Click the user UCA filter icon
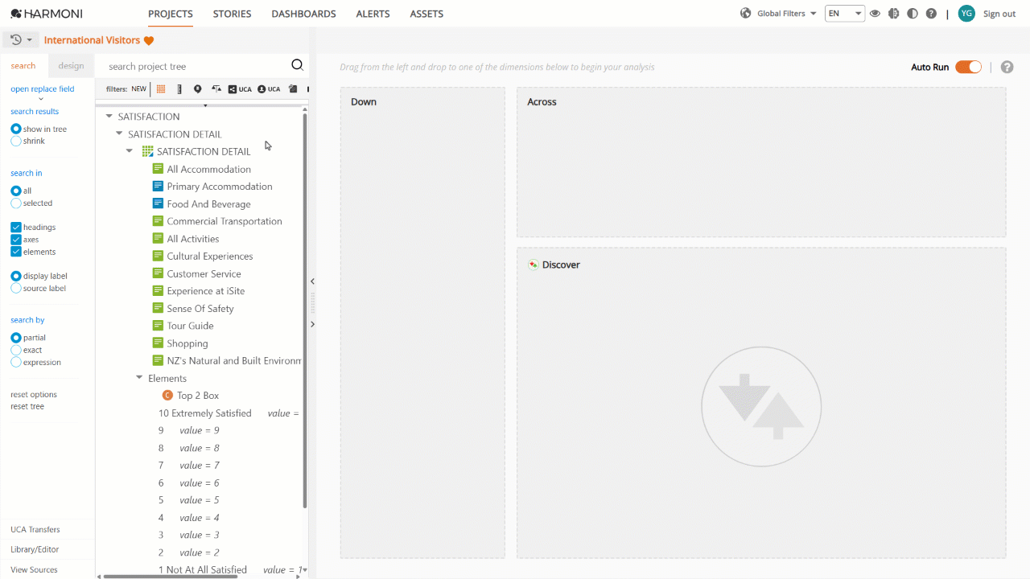The width and height of the screenshot is (1030, 579). coord(269,89)
